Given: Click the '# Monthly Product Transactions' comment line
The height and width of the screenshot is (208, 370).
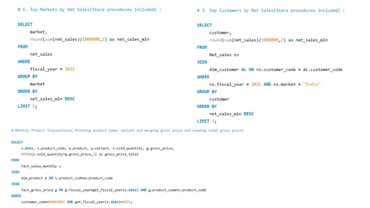Looking at the screenshot, I should pyautogui.click(x=128, y=130).
